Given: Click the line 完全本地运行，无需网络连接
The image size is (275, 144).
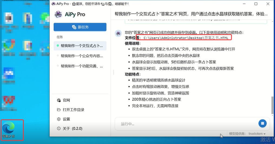Looking at the screenshot, I should [x=155, y=106].
